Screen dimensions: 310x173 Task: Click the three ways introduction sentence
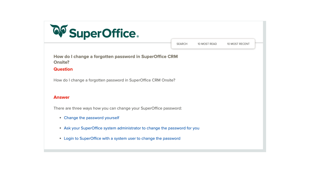coord(118,108)
